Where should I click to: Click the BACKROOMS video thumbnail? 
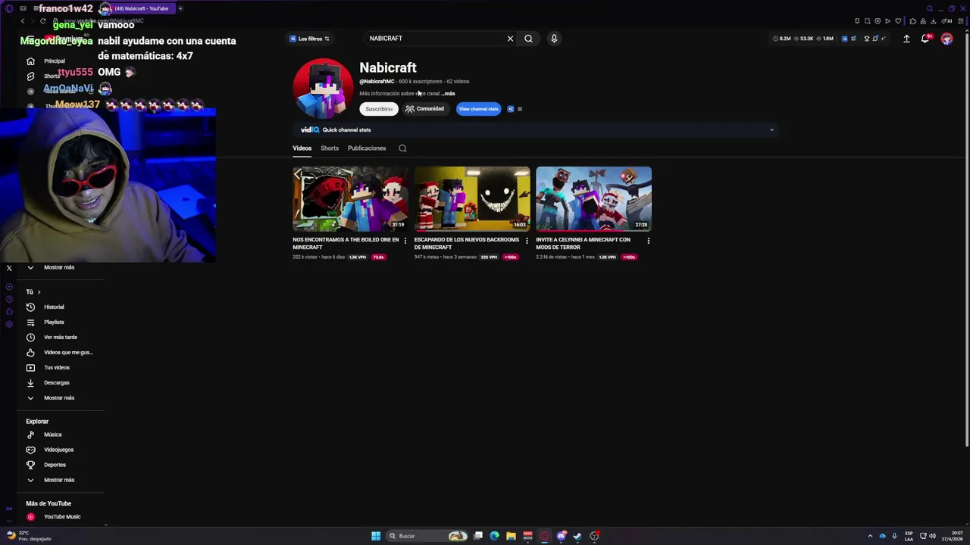coord(472,199)
